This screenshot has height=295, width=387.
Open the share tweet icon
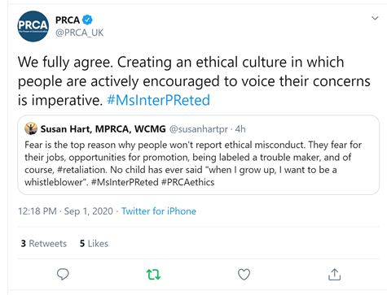[x=334, y=274]
